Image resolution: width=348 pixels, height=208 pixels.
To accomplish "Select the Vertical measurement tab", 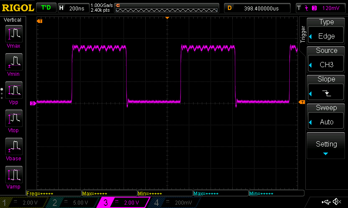I will coord(13,20).
